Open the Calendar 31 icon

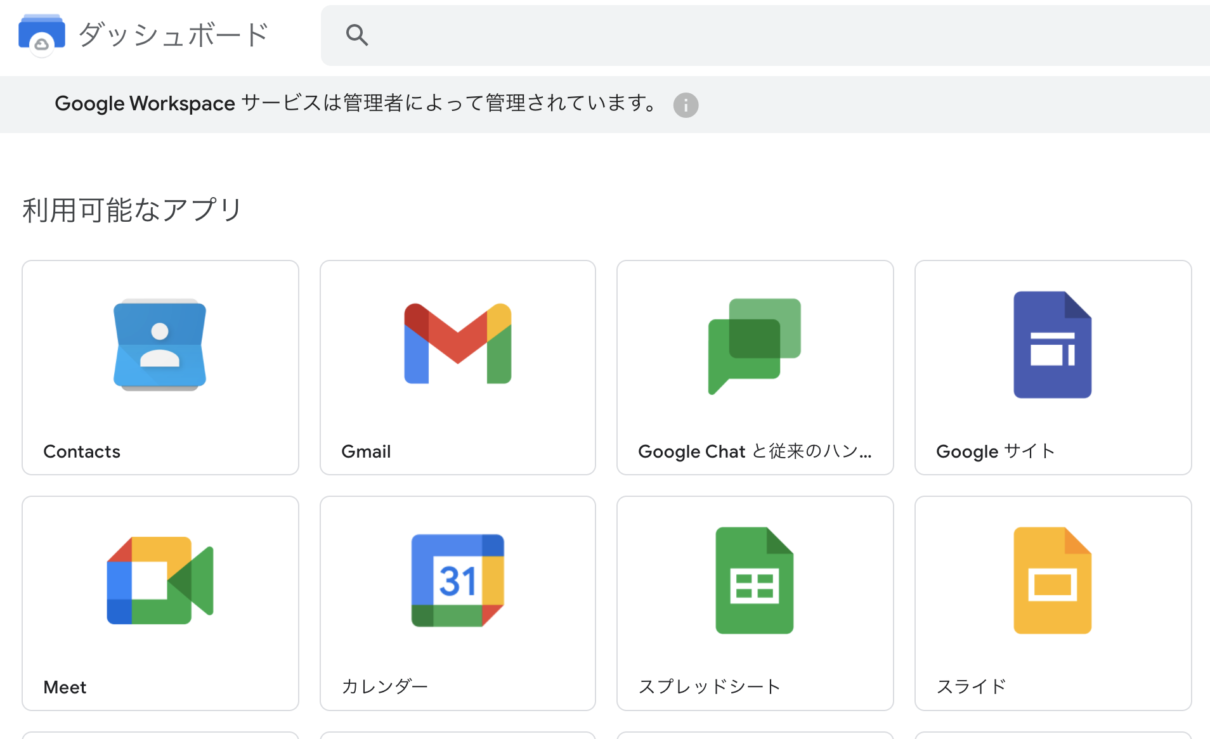pos(458,580)
